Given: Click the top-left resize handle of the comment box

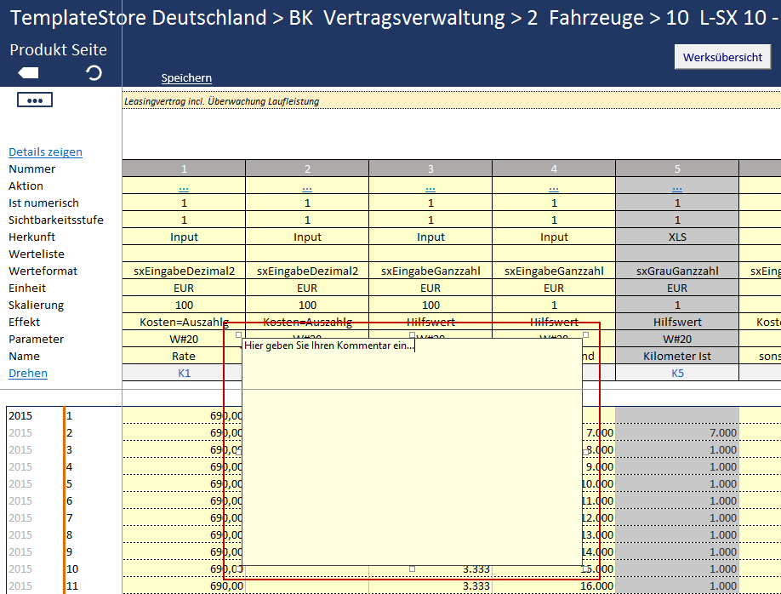Looking at the screenshot, I should (x=239, y=335).
